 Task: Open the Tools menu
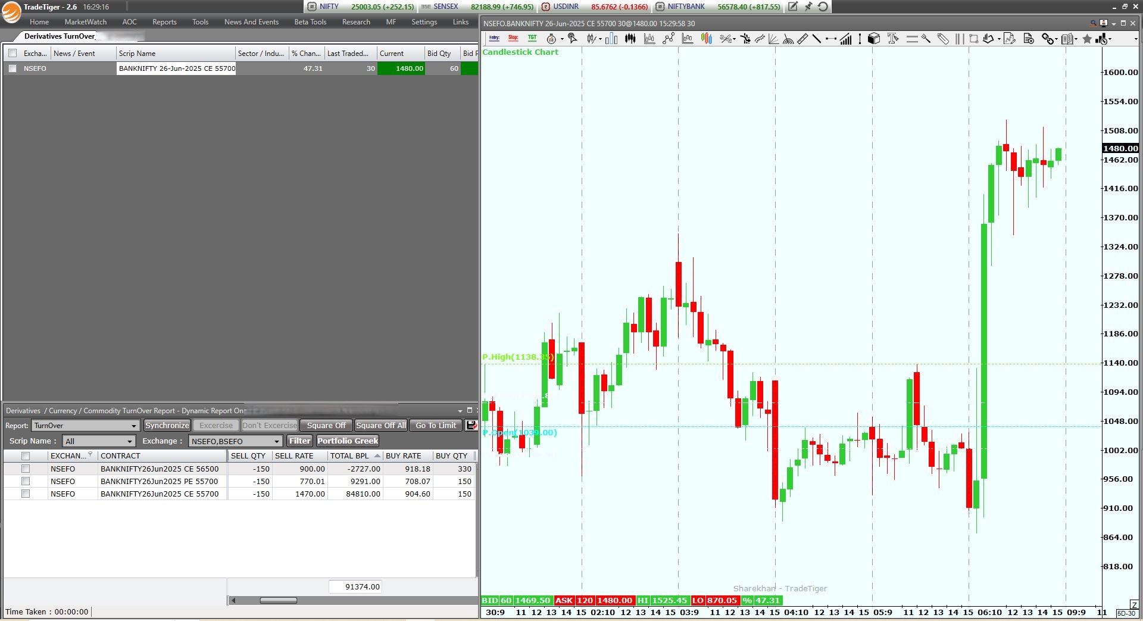pos(200,22)
